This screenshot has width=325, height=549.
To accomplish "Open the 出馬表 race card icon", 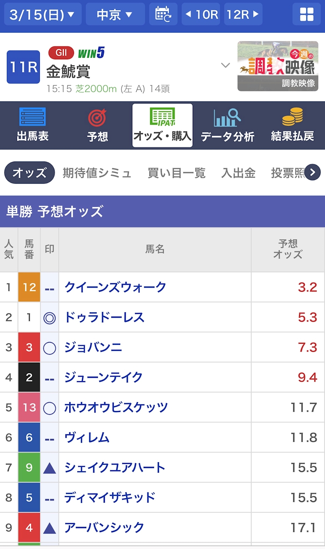I will (32, 117).
